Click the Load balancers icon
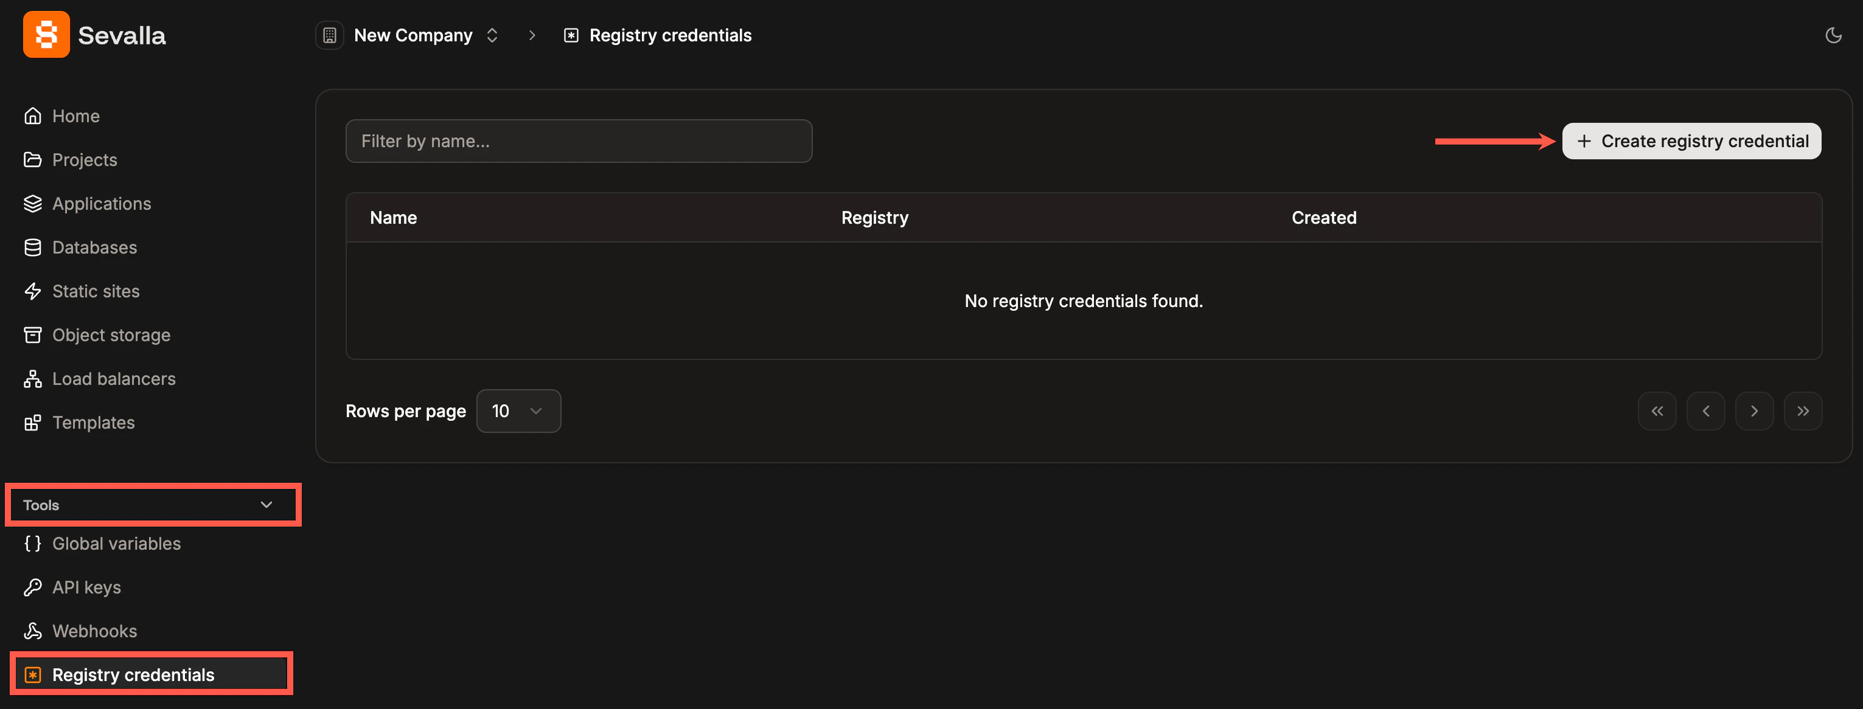The image size is (1863, 709). [32, 379]
